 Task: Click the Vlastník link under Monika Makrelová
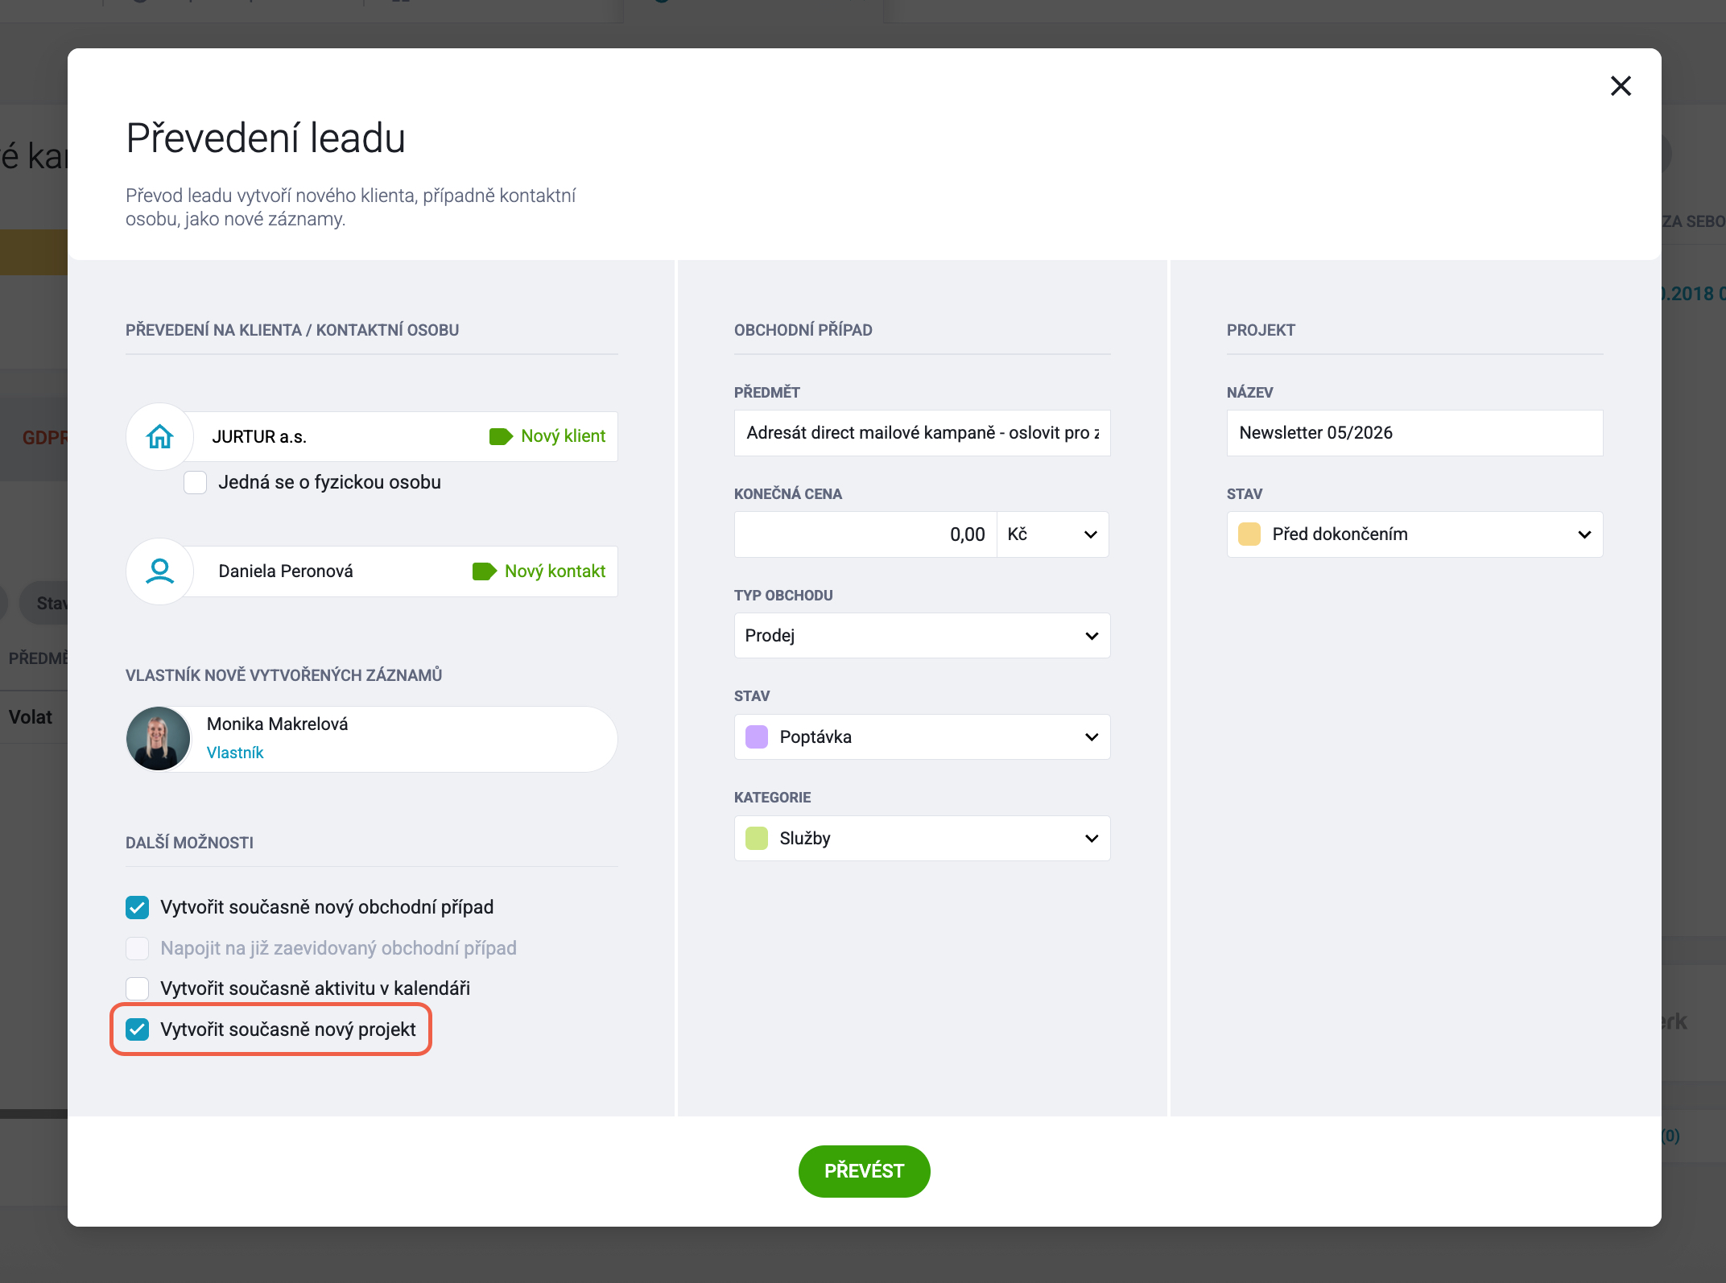click(235, 753)
